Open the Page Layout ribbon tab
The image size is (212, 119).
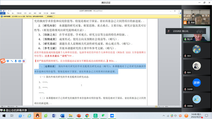(19, 13)
